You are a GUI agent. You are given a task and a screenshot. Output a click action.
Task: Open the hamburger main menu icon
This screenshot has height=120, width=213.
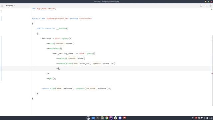pos(2,6)
